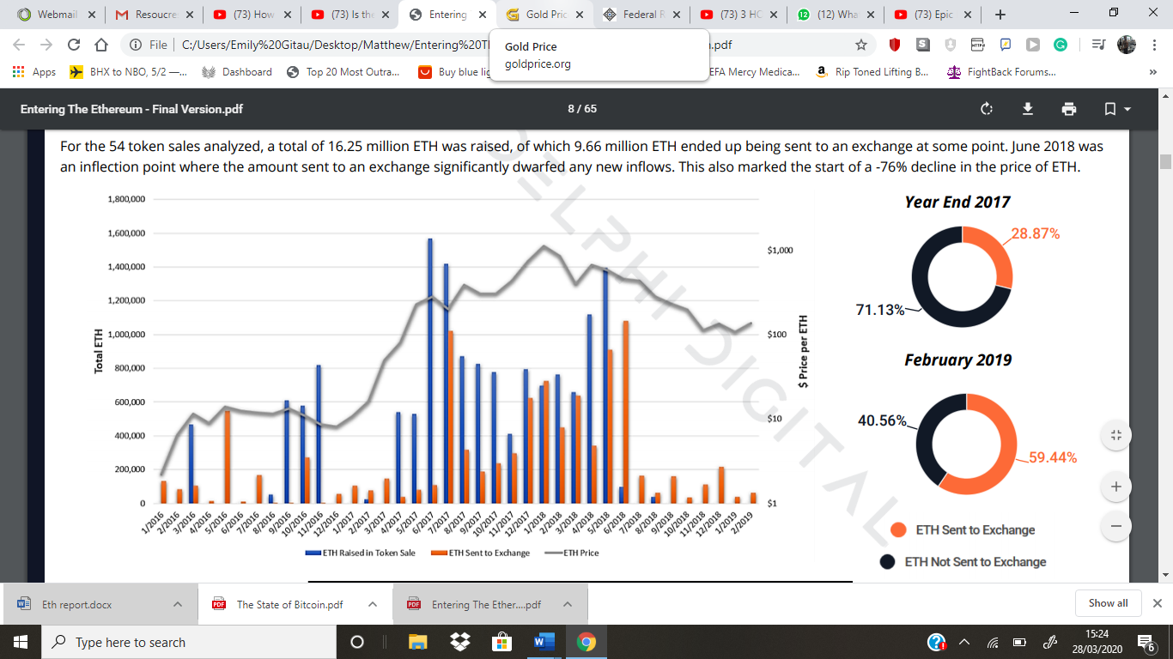Screen dimensions: 1173x659
Task: Click the PDF fit-to-page button
Action: (1116, 435)
